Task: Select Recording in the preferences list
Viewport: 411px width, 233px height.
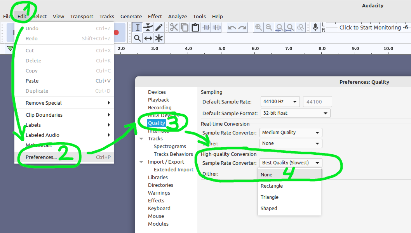Action: coord(160,107)
